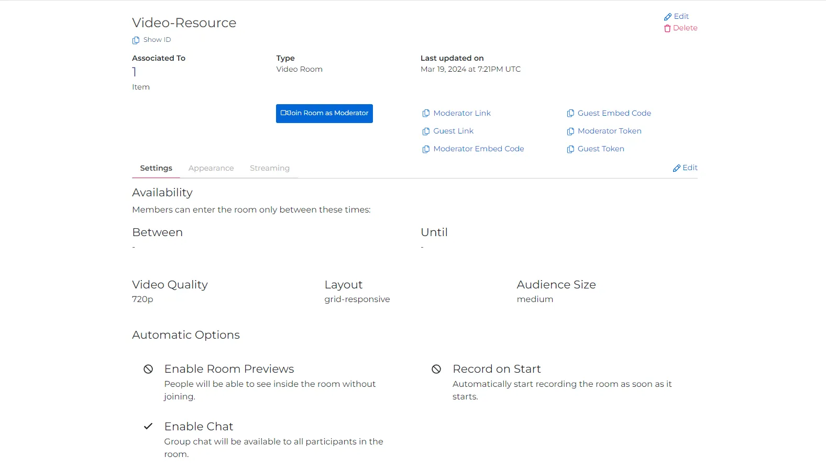The image size is (826, 468).
Task: Click the copy icon beside Guest Embed Code
Action: coord(570,113)
